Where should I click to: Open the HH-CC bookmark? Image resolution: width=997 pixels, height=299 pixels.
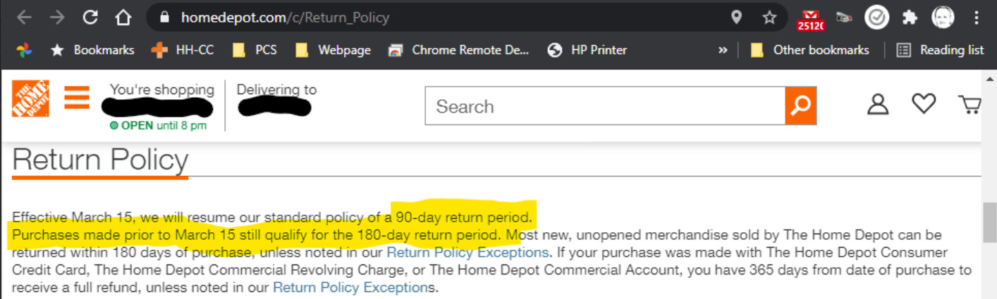(183, 50)
